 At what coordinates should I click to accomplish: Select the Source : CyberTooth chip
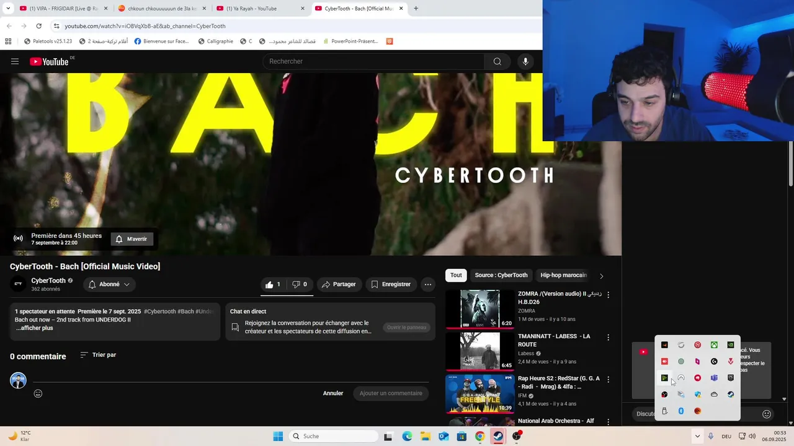pos(501,275)
